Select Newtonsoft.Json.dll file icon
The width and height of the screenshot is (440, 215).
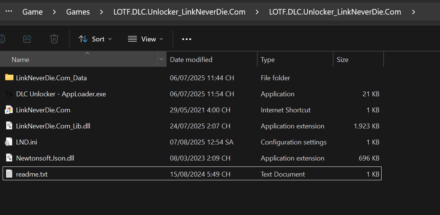(x=9, y=158)
